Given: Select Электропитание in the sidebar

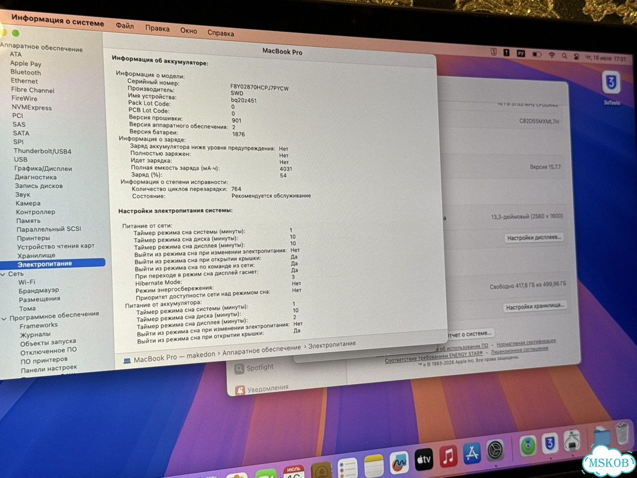Looking at the screenshot, I should pyautogui.click(x=53, y=263).
